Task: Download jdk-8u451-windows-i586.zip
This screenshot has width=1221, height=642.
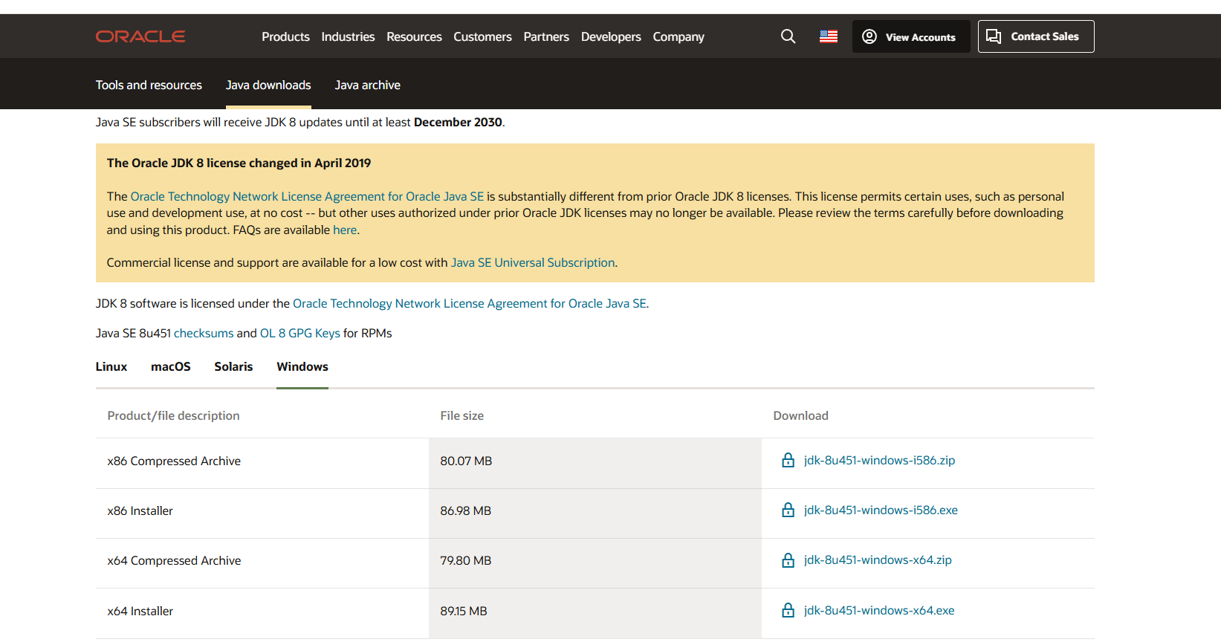Action: pos(879,460)
